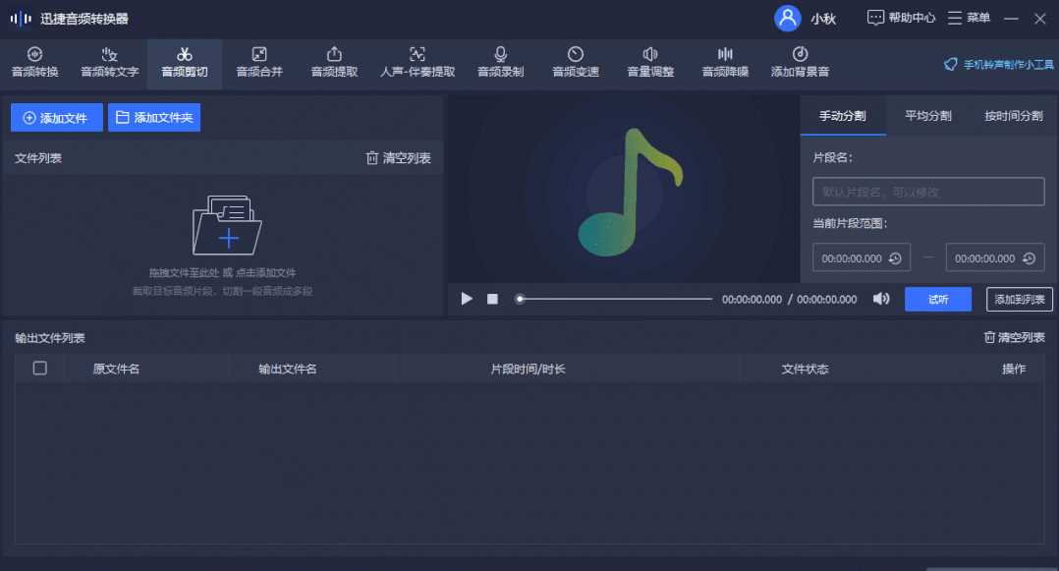Select the 人声-伴奏提取 vocal extraction tool
This screenshot has width=1059, height=571.
[x=418, y=62]
